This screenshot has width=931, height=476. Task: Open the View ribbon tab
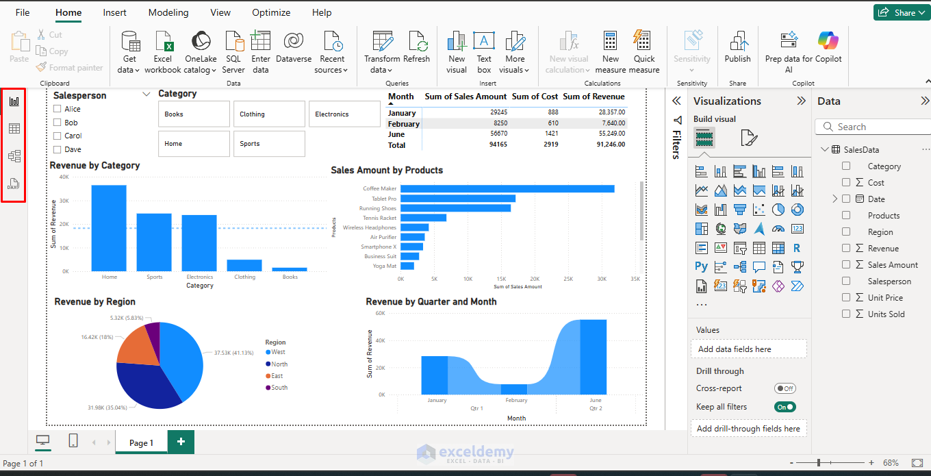point(220,12)
